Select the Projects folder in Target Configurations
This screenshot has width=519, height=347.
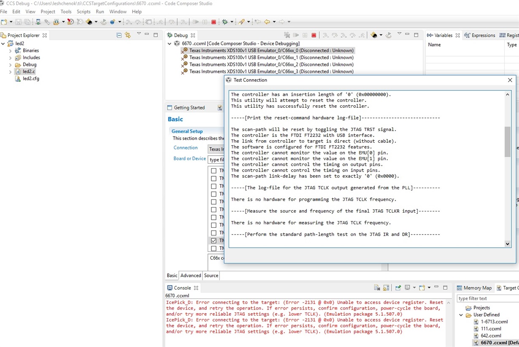[x=478, y=308]
